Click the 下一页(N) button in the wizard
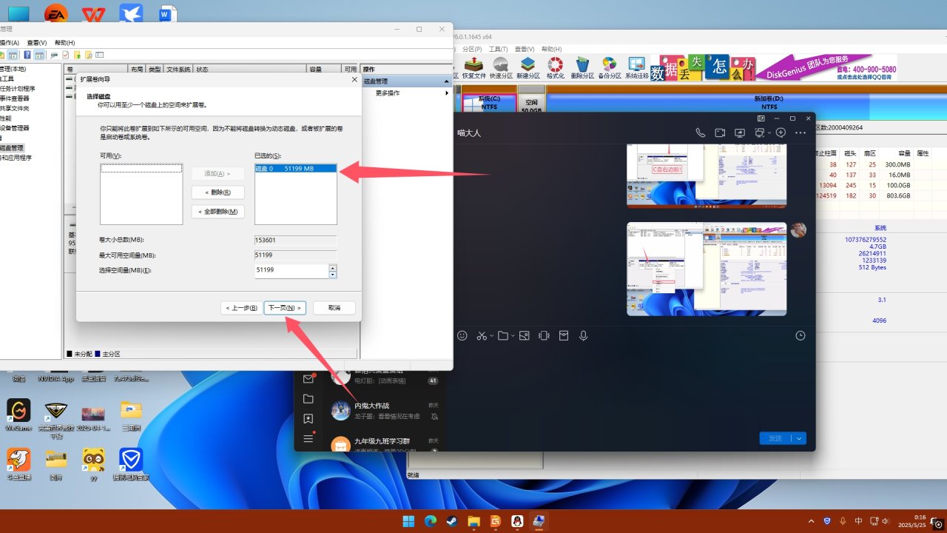The image size is (947, 533). tap(284, 307)
